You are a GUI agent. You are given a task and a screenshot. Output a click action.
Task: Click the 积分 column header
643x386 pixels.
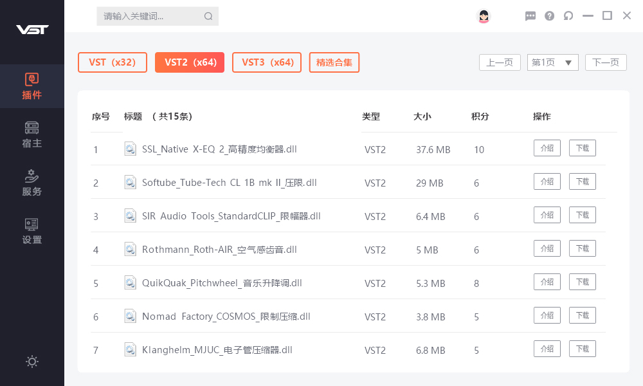pos(480,116)
